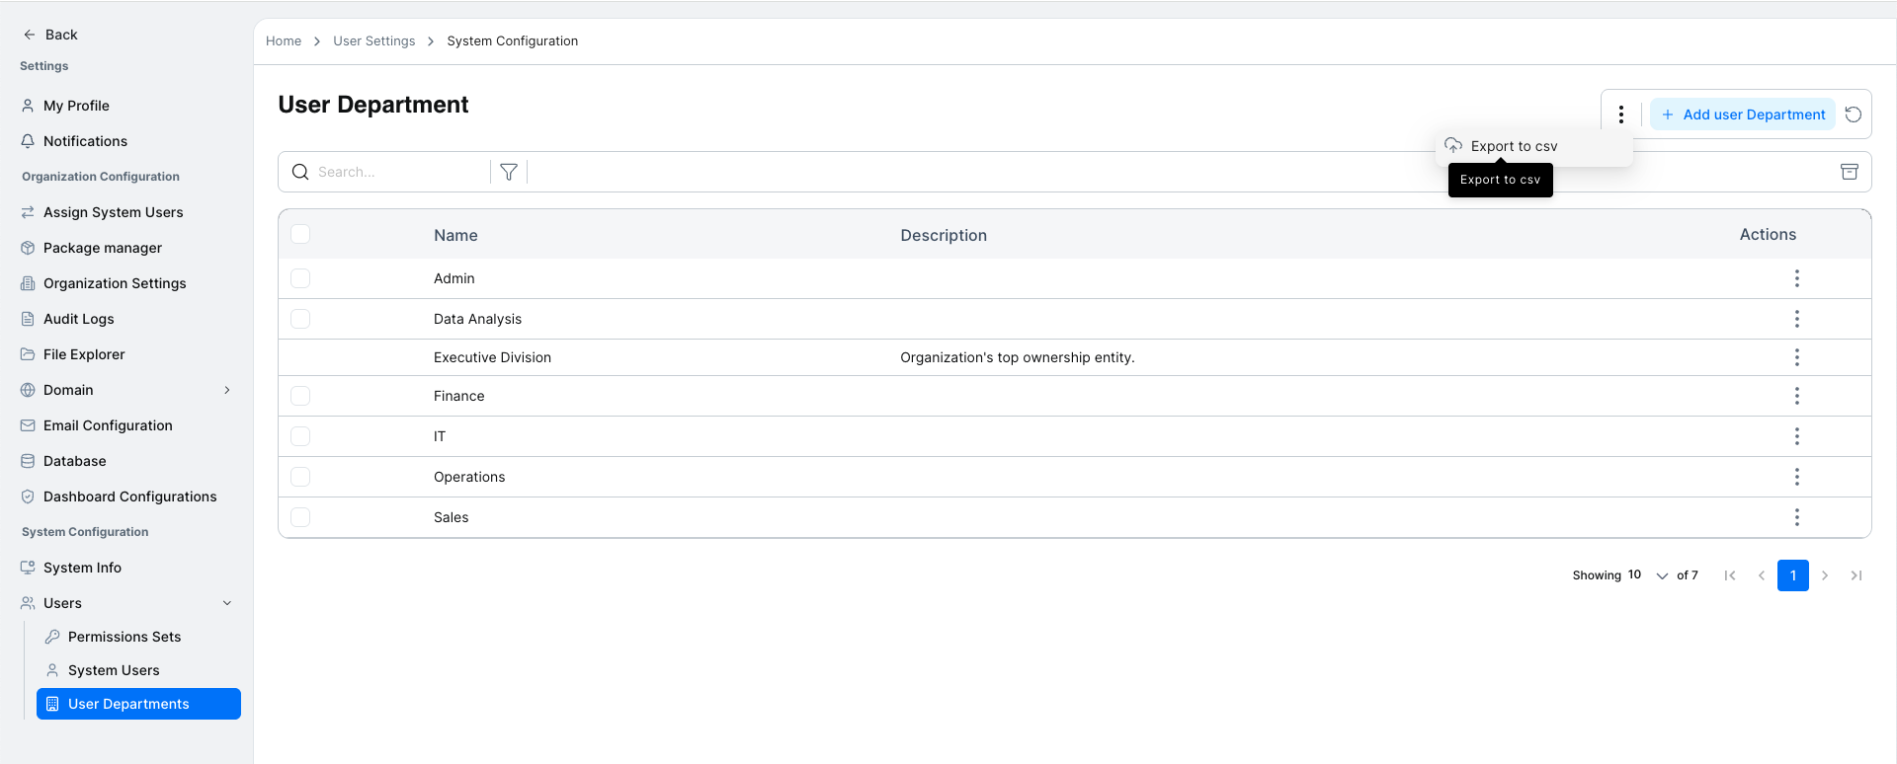Collapse the Users submenu chevron

(227, 603)
